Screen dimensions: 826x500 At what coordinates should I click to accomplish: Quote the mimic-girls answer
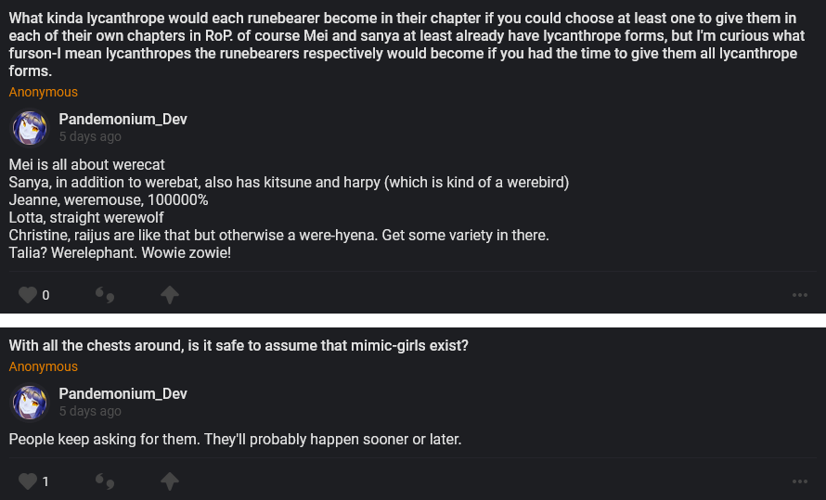pos(105,481)
